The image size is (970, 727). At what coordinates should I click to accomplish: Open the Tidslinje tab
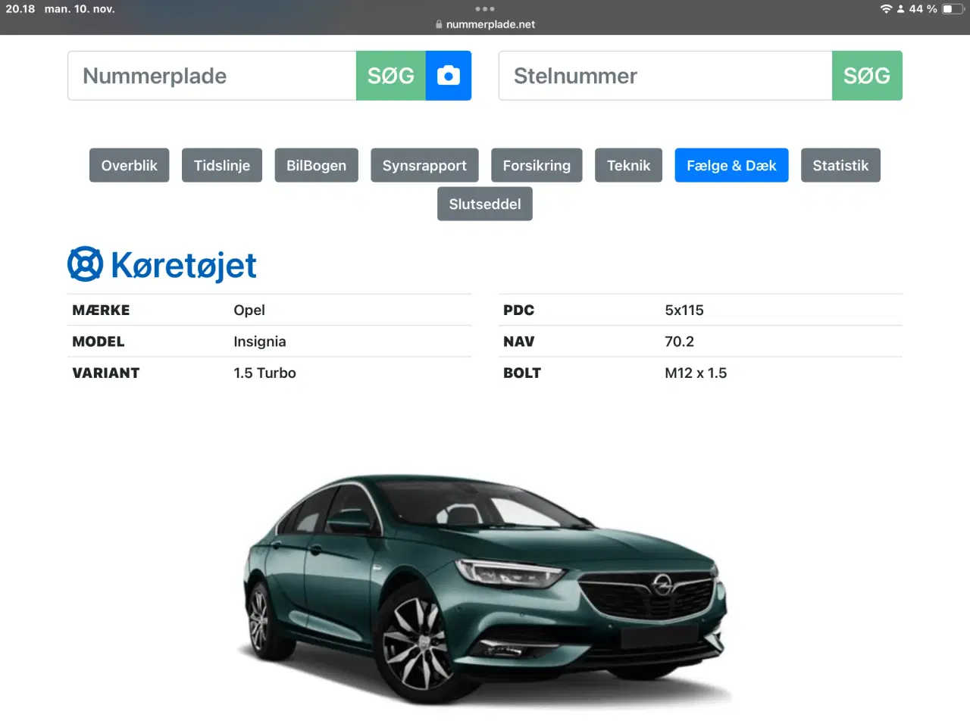pos(221,165)
